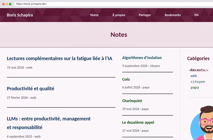This screenshot has width=213, height=140.
Task: Open the Bookmarks page
Action: click(173, 15)
